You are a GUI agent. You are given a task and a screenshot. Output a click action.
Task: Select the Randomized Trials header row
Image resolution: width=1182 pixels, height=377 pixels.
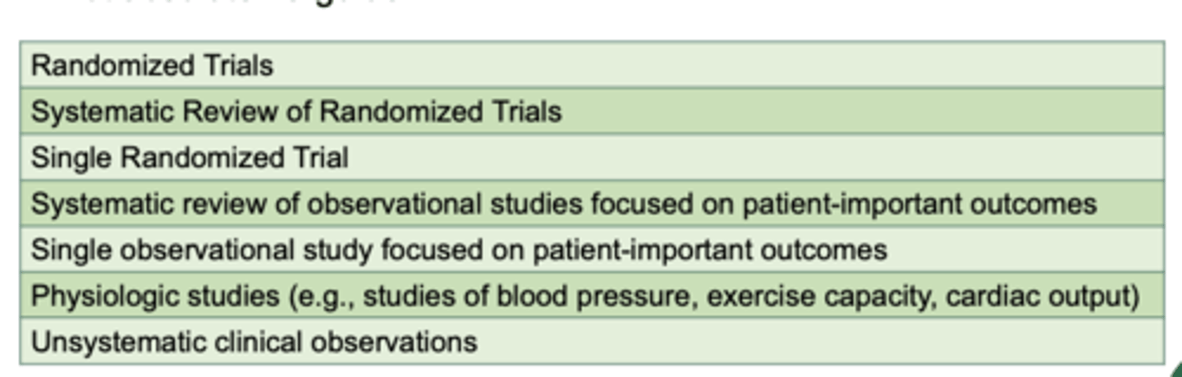592,65
